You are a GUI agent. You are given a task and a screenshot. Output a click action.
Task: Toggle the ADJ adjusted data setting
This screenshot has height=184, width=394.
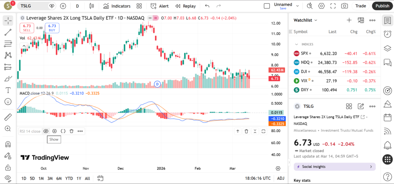pos(281,178)
